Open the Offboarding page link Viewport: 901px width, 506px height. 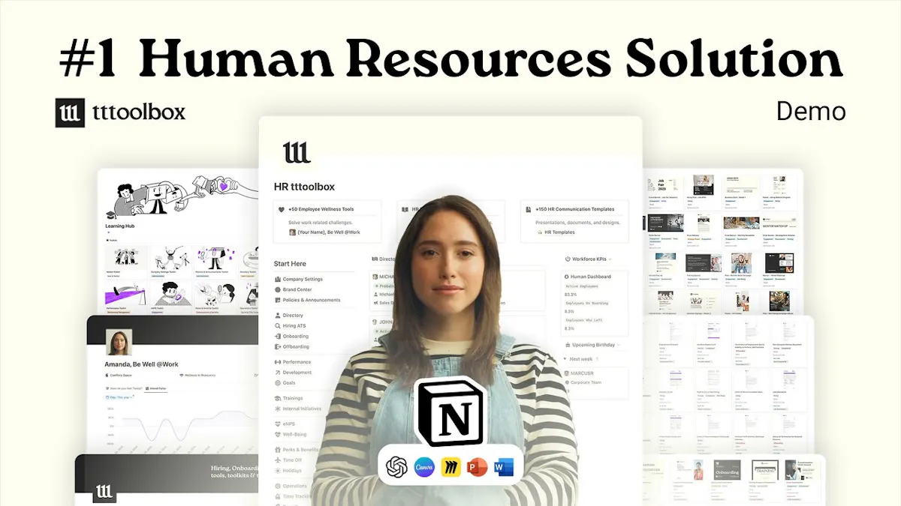pyautogui.click(x=297, y=347)
